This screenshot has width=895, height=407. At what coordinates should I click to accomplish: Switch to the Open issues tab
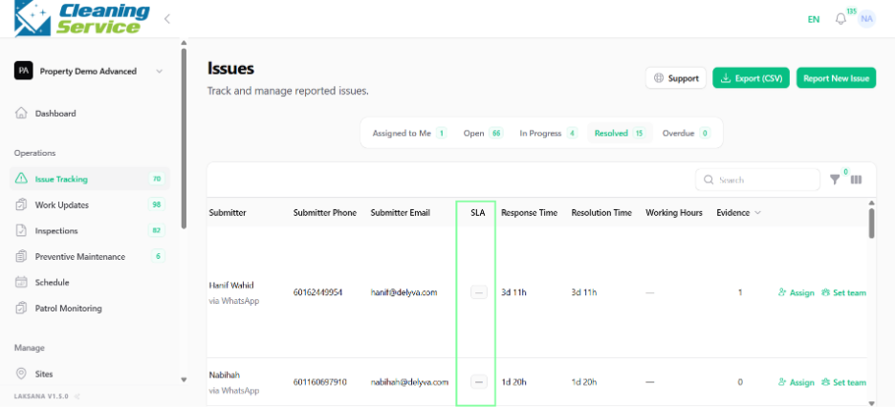pos(483,134)
